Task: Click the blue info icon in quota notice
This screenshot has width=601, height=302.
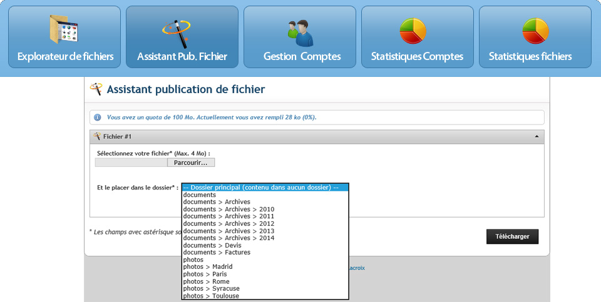Action: pos(98,118)
